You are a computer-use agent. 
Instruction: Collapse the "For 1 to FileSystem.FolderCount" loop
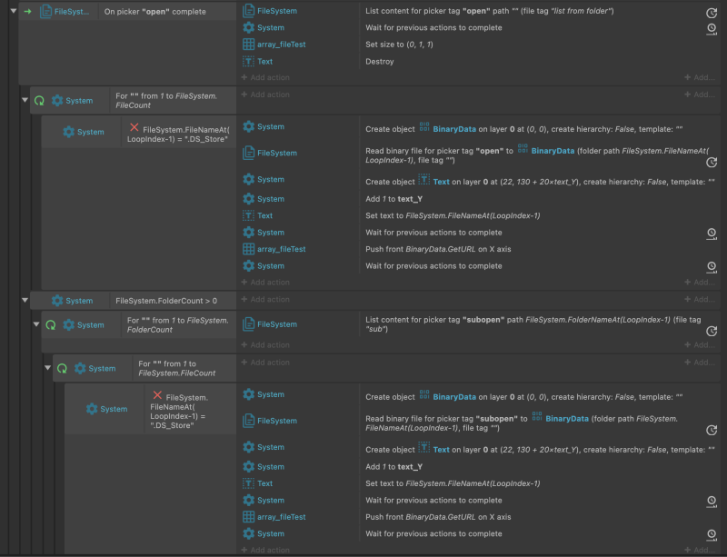tap(36, 324)
